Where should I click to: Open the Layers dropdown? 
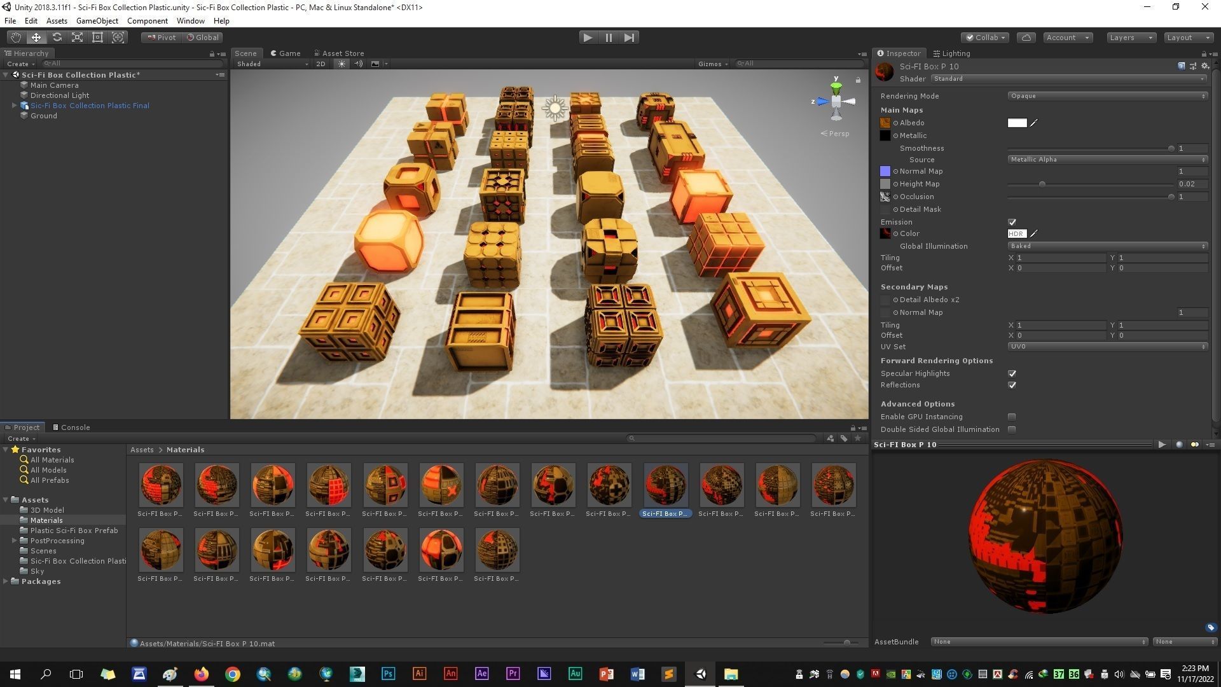(1131, 38)
